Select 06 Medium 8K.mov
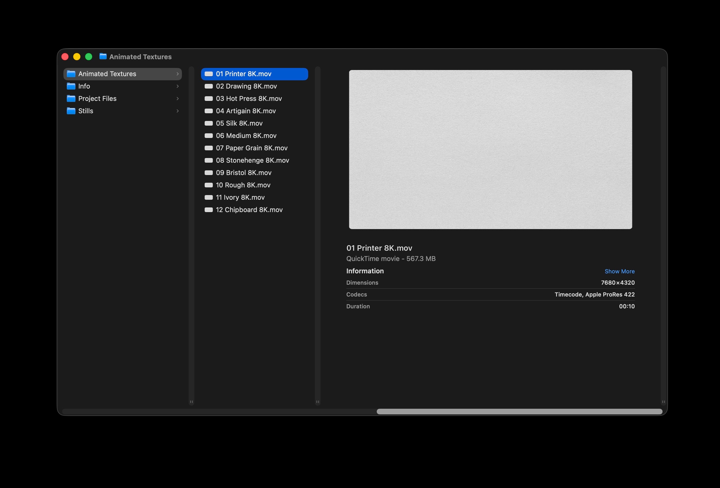Image resolution: width=720 pixels, height=488 pixels. click(246, 136)
